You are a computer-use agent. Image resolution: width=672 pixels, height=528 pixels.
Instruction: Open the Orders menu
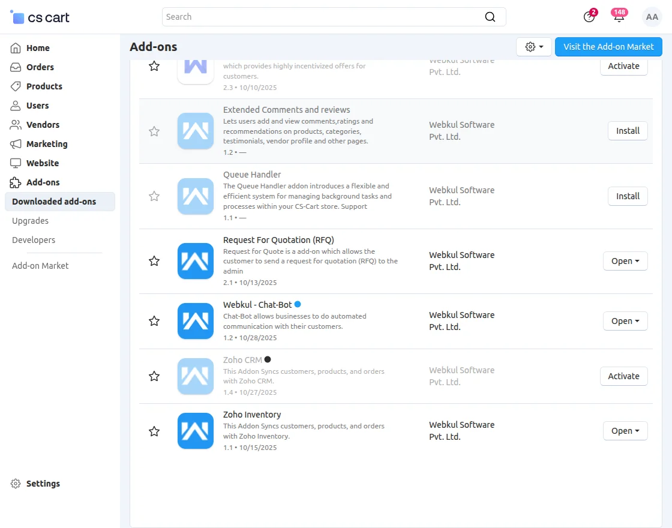point(40,67)
